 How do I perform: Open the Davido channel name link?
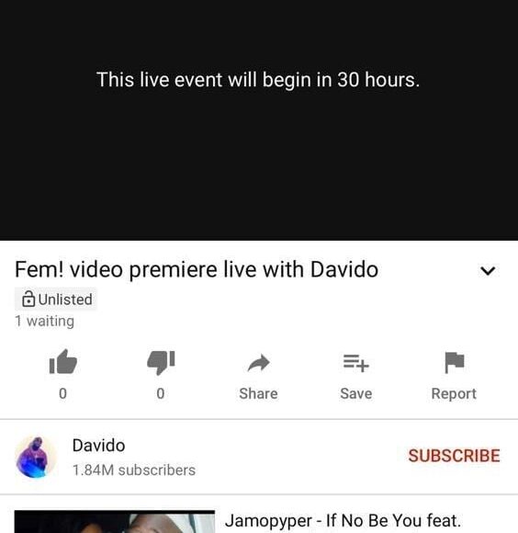coord(98,446)
